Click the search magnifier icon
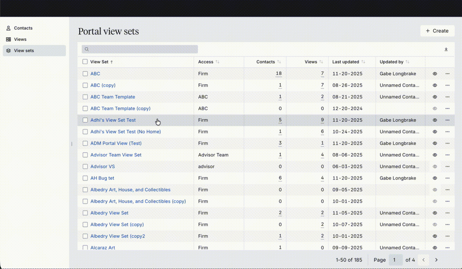The width and height of the screenshot is (462, 269). click(x=87, y=49)
